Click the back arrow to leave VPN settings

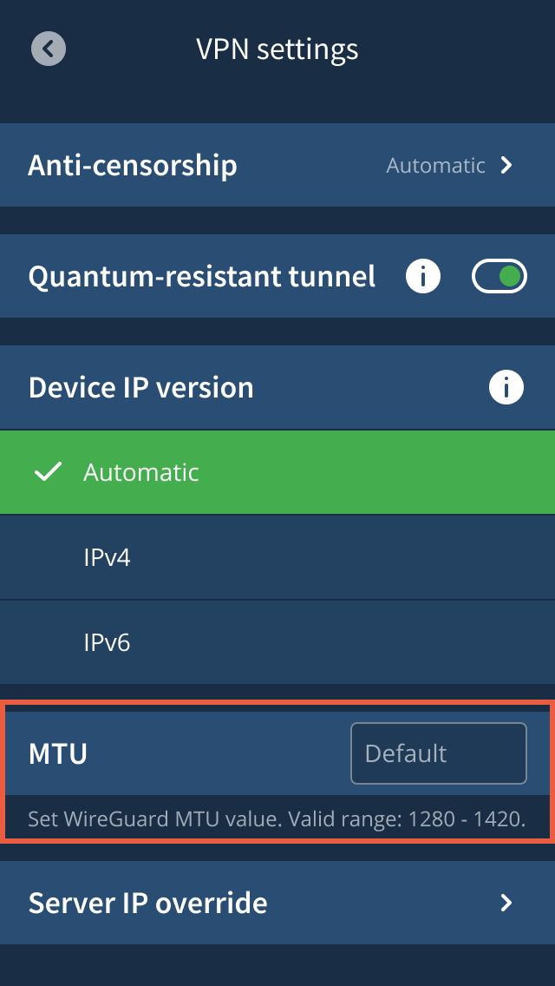click(x=48, y=49)
